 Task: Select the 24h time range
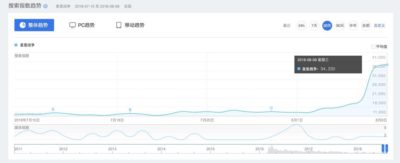tap(301, 25)
